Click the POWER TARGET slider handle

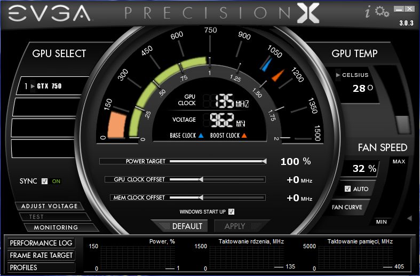click(x=264, y=161)
